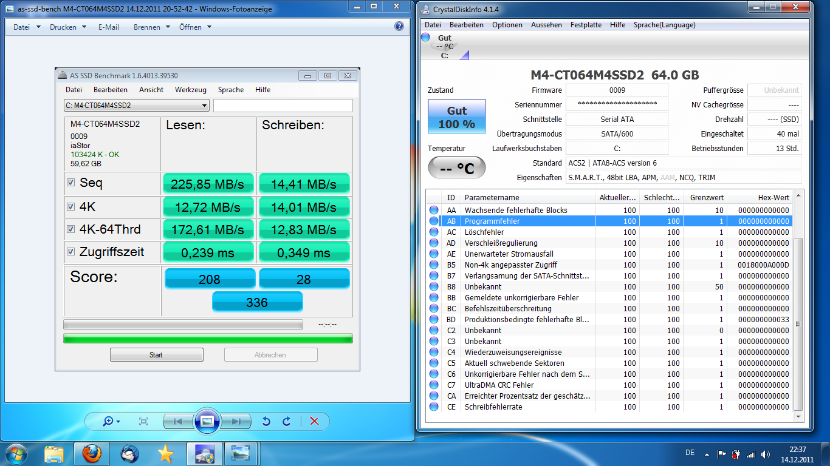Click the S.M.A.R.T. list vertical scrollbar

tap(799, 323)
